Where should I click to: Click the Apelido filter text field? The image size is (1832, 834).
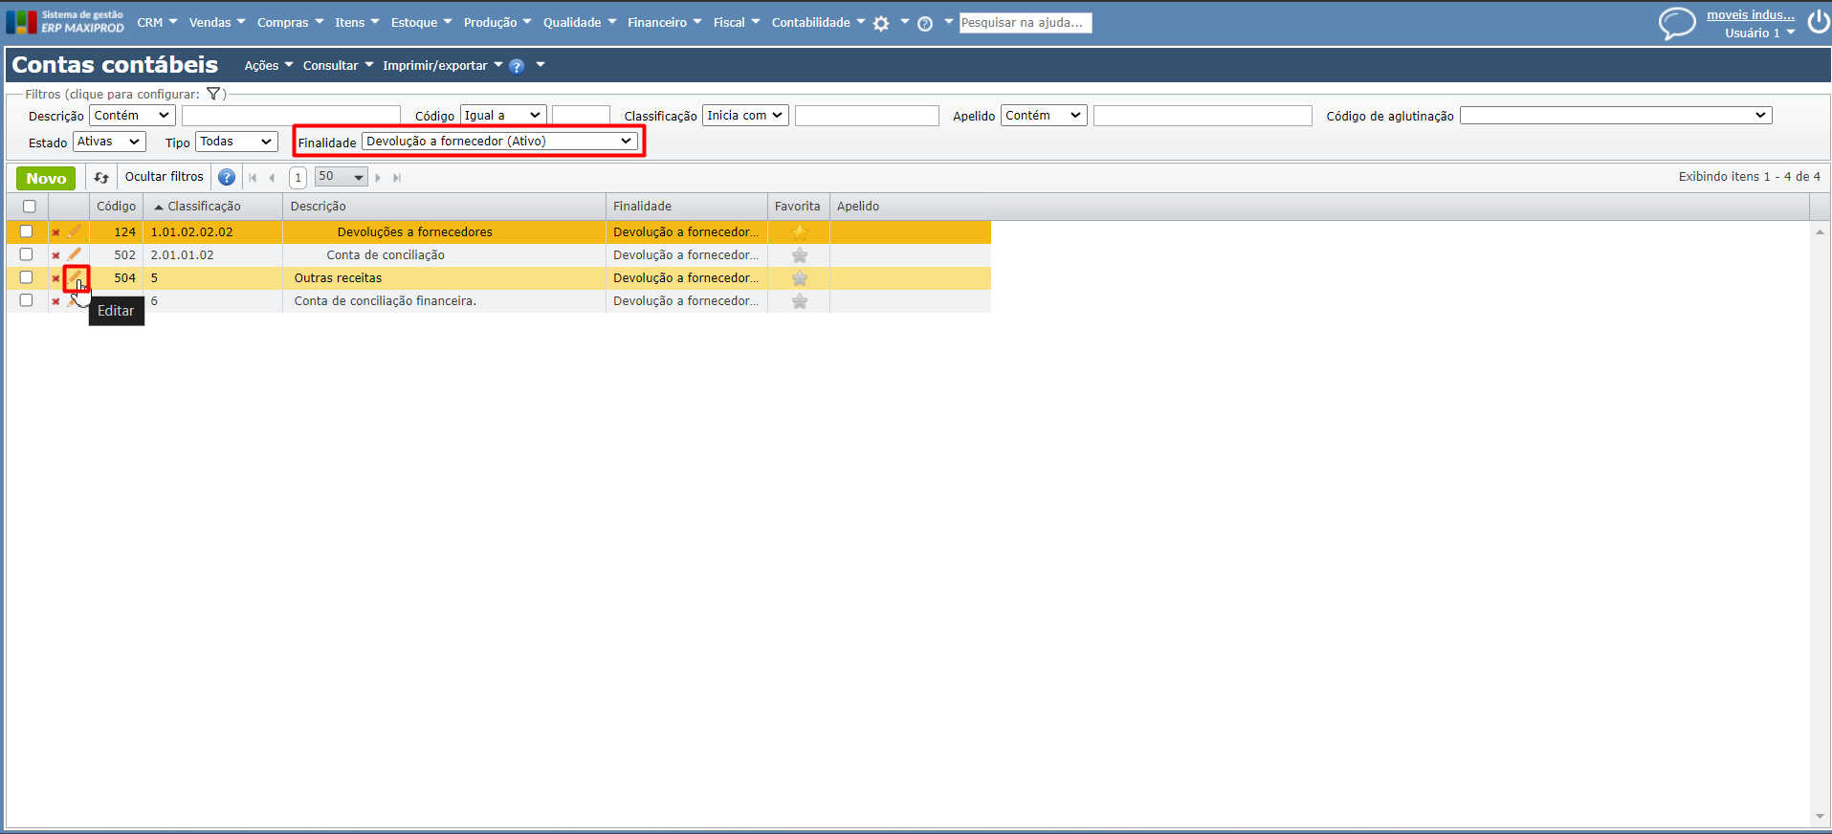[1203, 116]
